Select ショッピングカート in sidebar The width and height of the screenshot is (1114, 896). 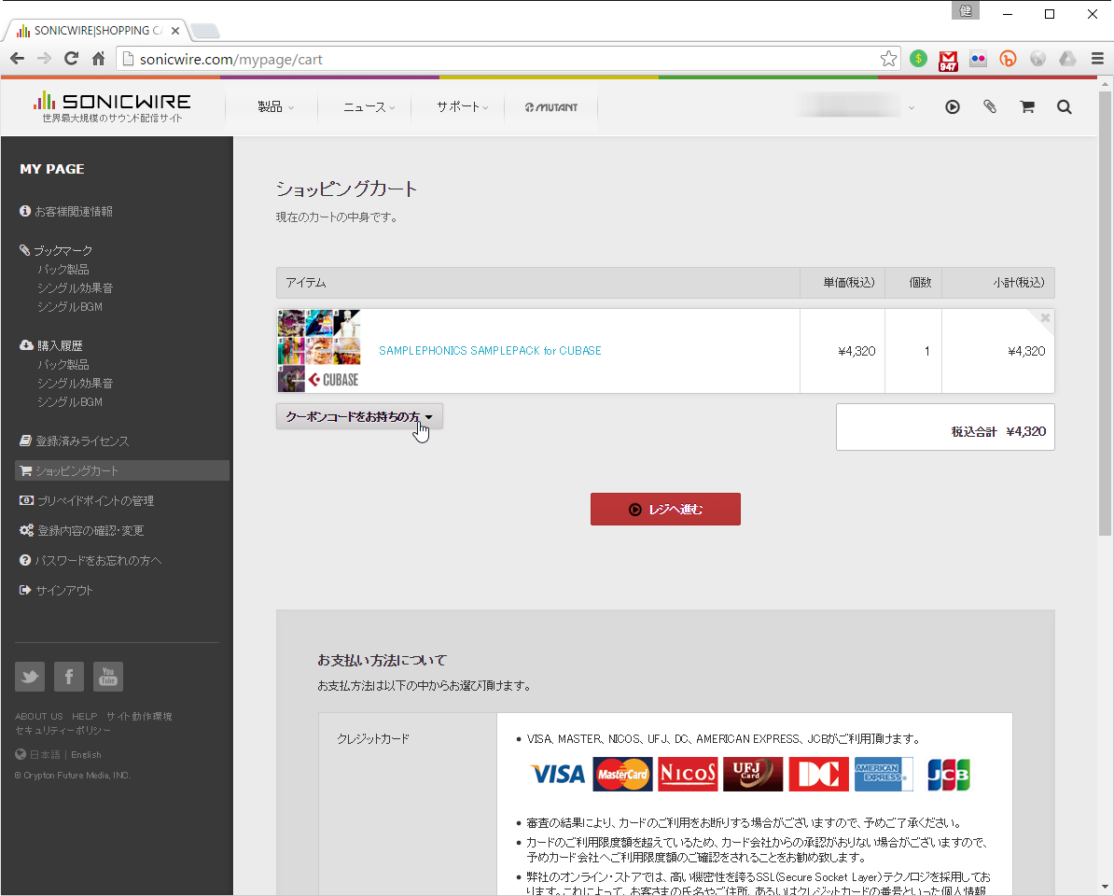(x=122, y=470)
